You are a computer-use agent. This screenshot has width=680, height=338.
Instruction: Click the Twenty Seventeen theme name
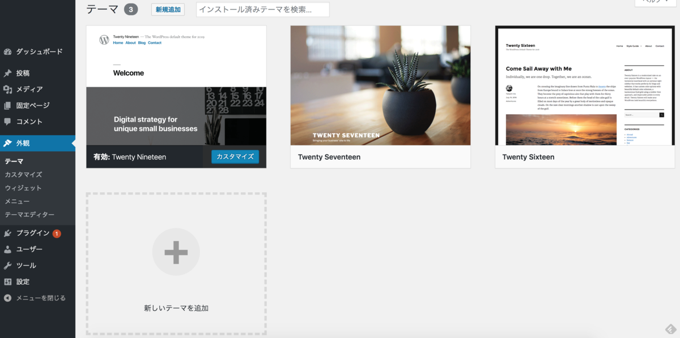[329, 157]
